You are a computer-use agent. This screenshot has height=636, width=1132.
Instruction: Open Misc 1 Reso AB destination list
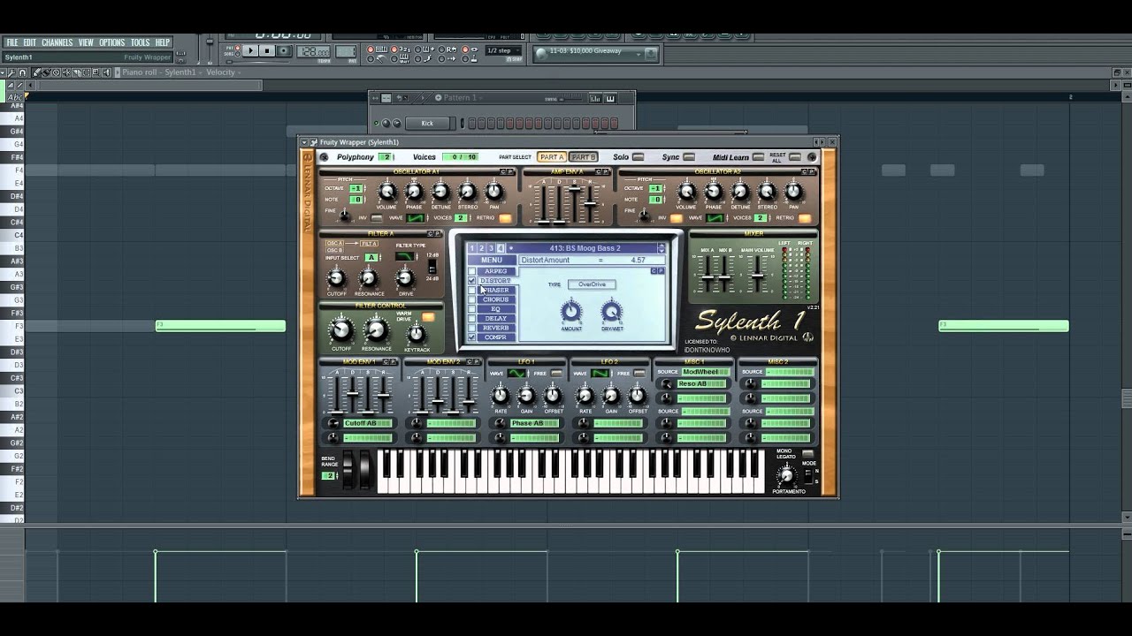click(x=702, y=384)
